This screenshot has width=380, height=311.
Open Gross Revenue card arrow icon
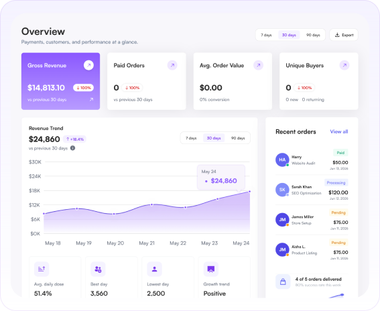click(88, 65)
